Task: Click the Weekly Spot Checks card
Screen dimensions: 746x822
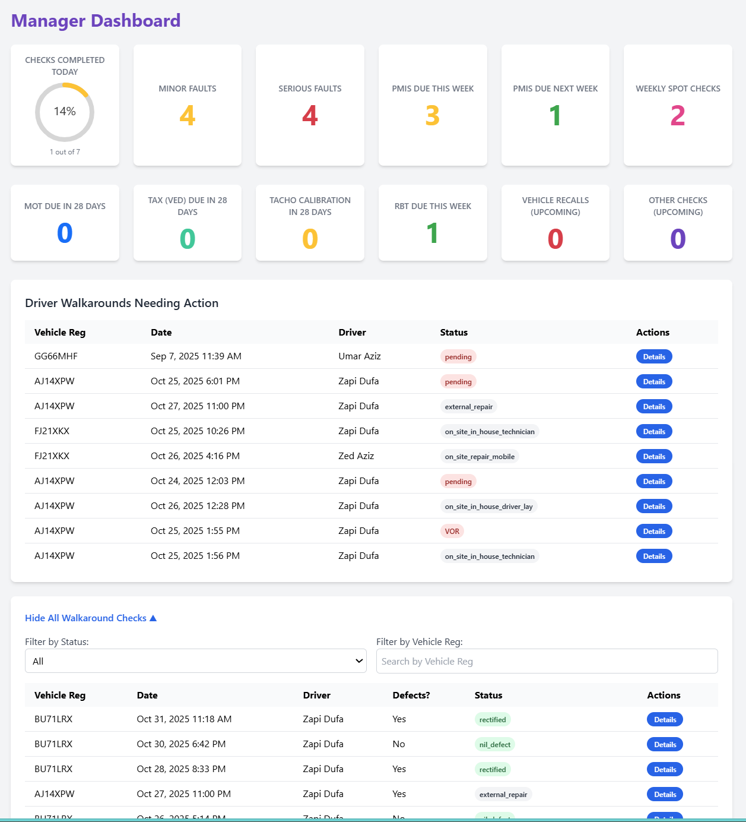Action: tap(677, 105)
